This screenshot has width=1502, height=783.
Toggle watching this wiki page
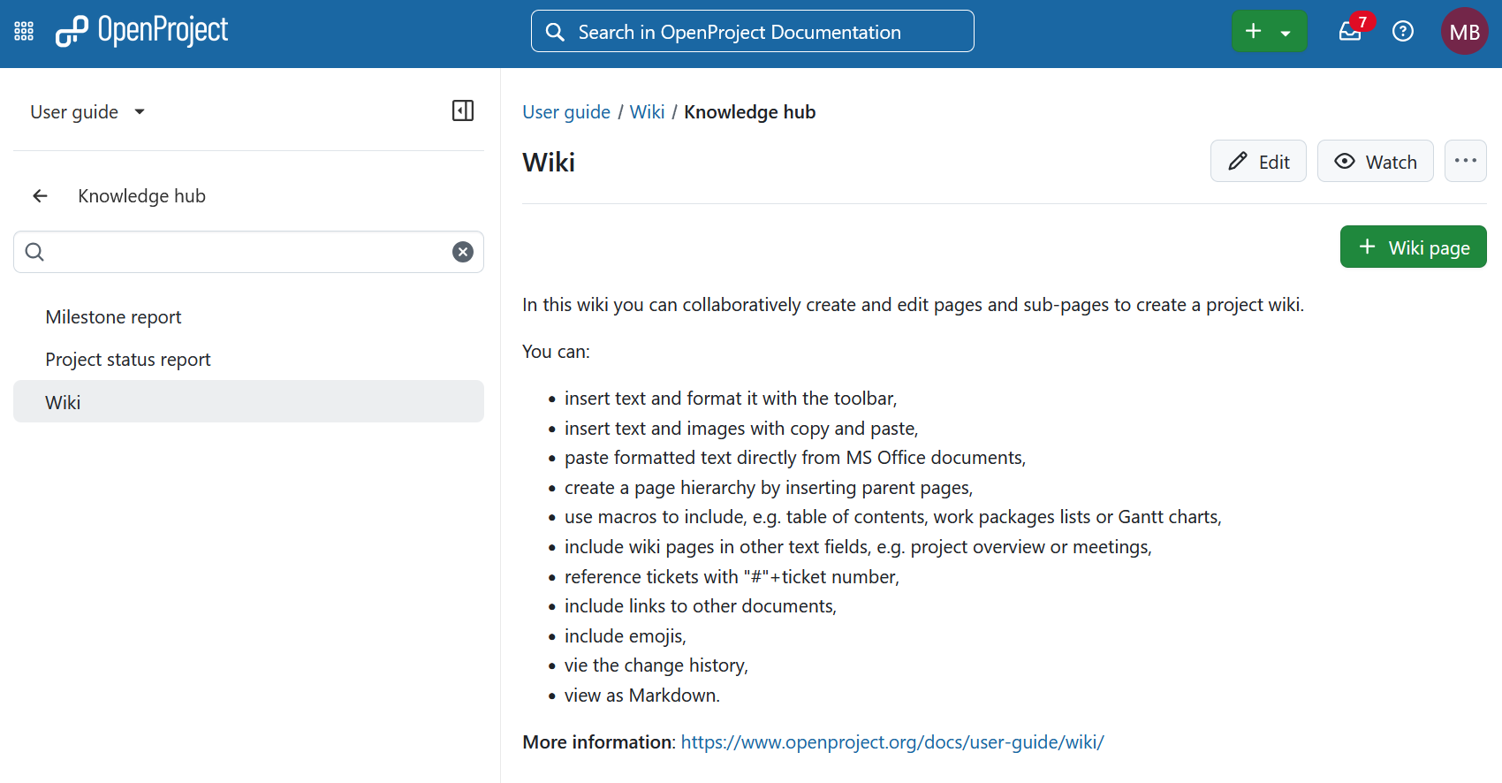click(1375, 161)
